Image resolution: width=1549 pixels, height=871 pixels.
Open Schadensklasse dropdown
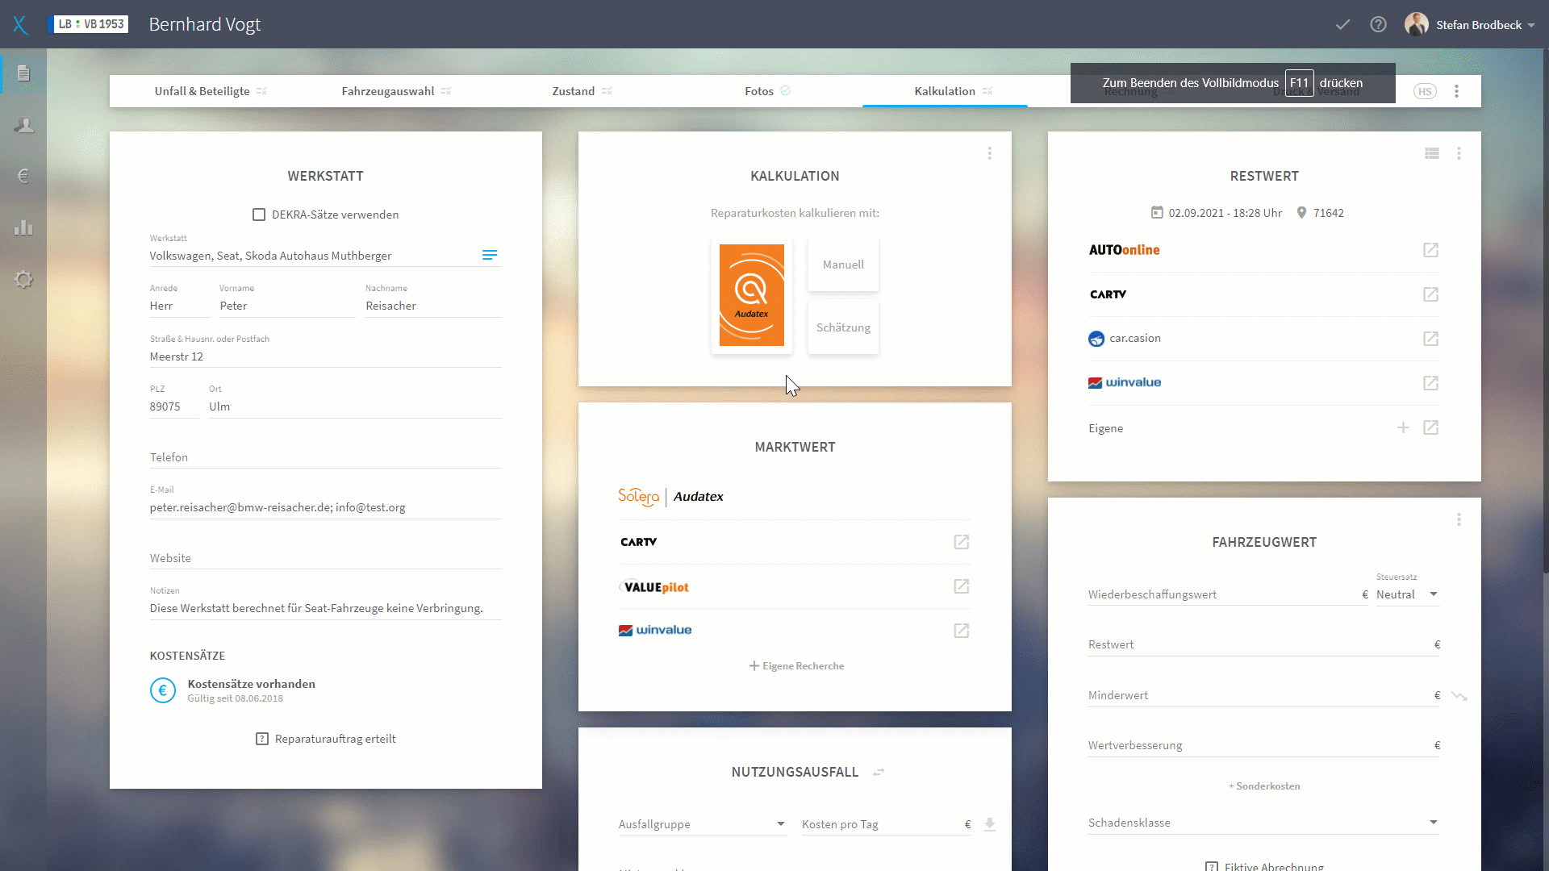[1264, 823]
